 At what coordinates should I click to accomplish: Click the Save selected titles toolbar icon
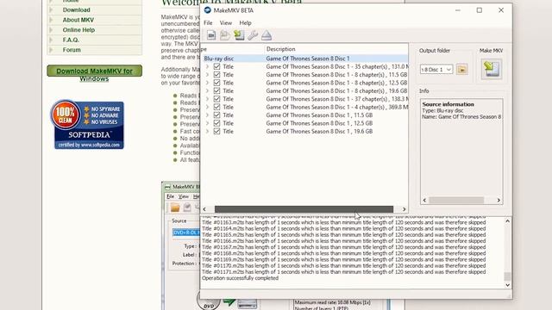pyautogui.click(x=239, y=35)
